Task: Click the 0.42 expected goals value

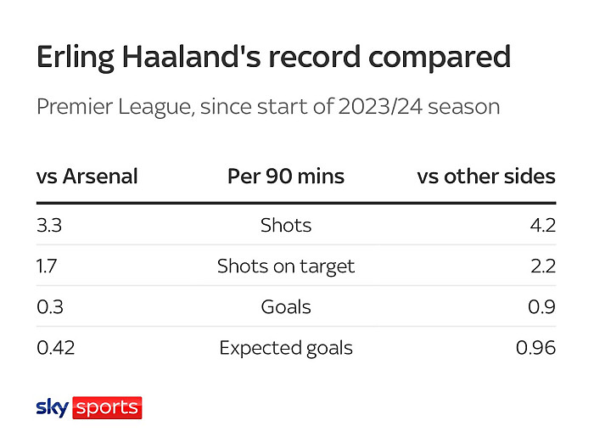Action: (55, 348)
